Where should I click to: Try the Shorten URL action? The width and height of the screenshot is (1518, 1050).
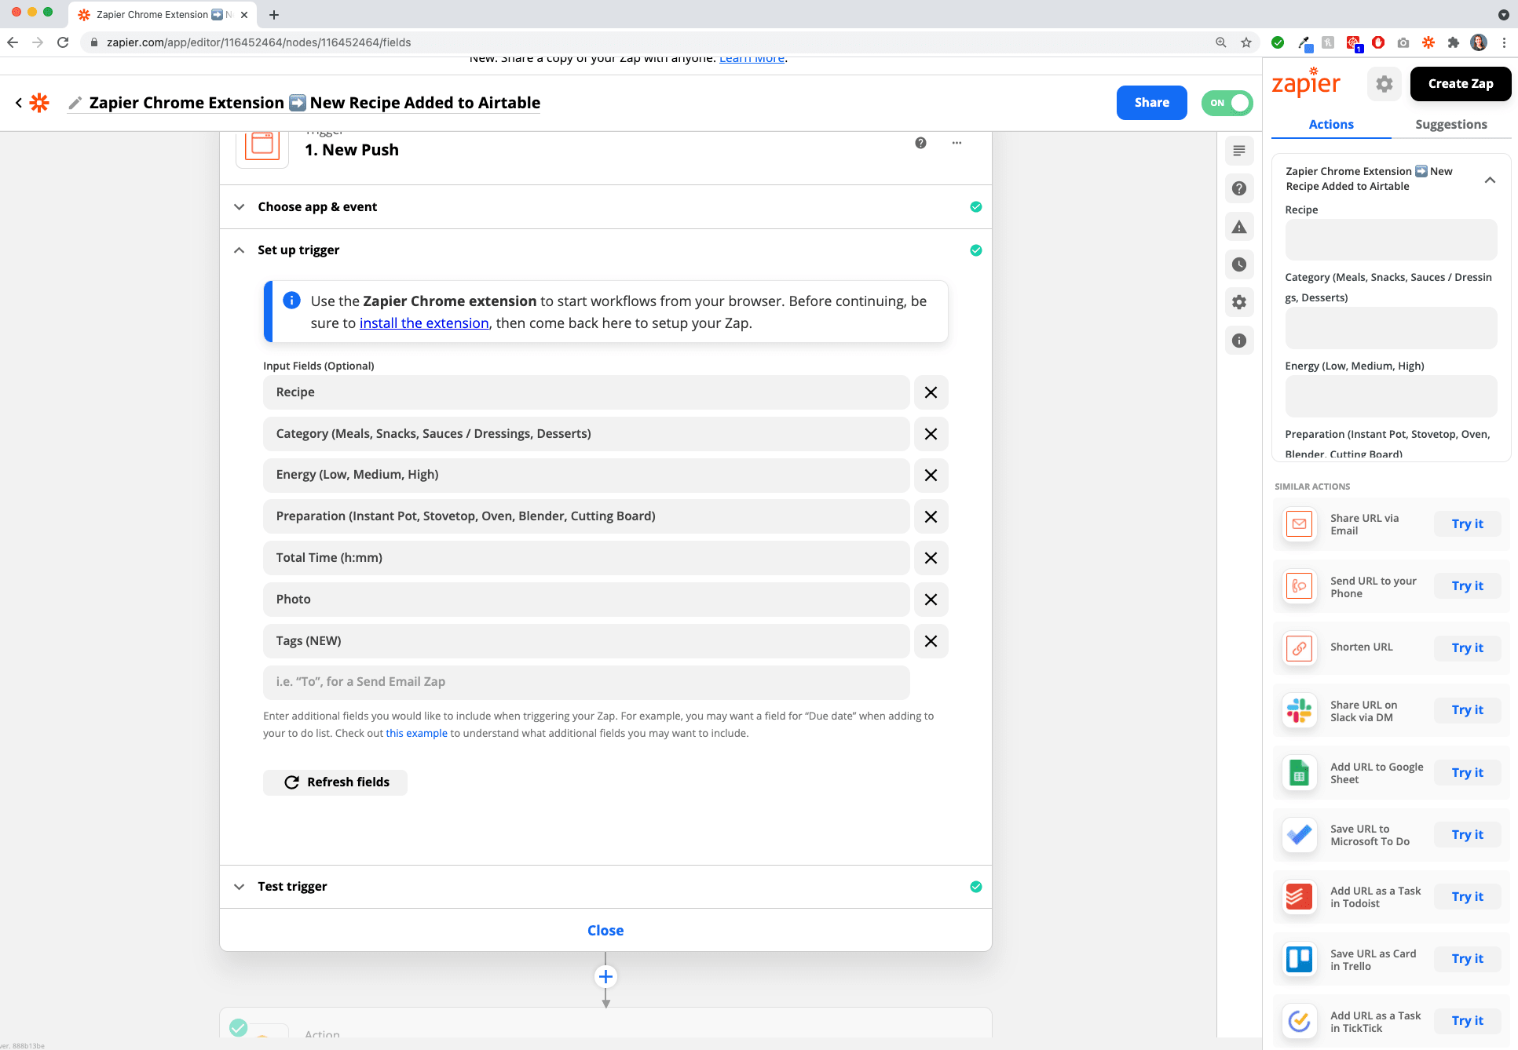(1467, 648)
